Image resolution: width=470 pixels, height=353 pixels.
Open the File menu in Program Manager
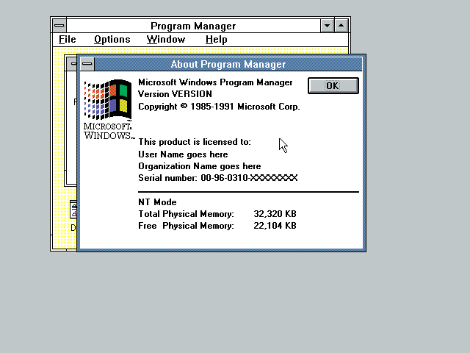click(x=67, y=39)
